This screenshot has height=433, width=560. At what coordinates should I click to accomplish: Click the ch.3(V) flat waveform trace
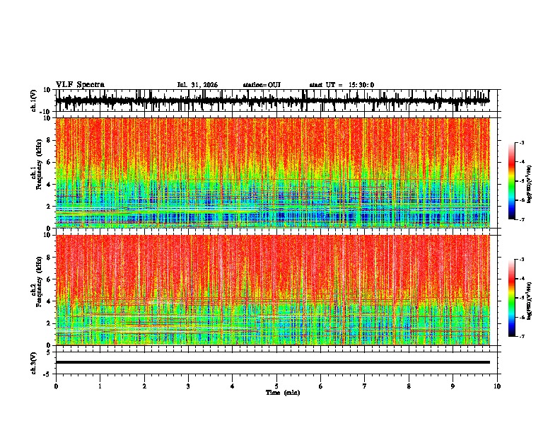click(273, 362)
